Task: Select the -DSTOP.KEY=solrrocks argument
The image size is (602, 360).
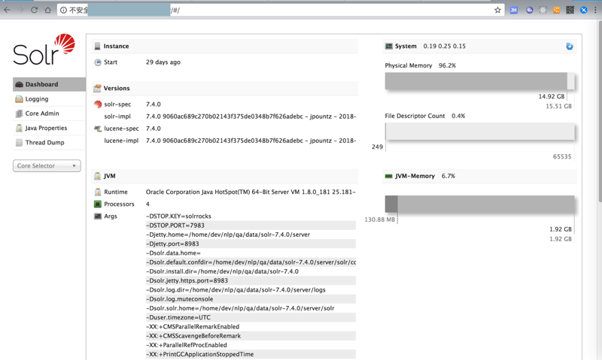Action: 178,216
